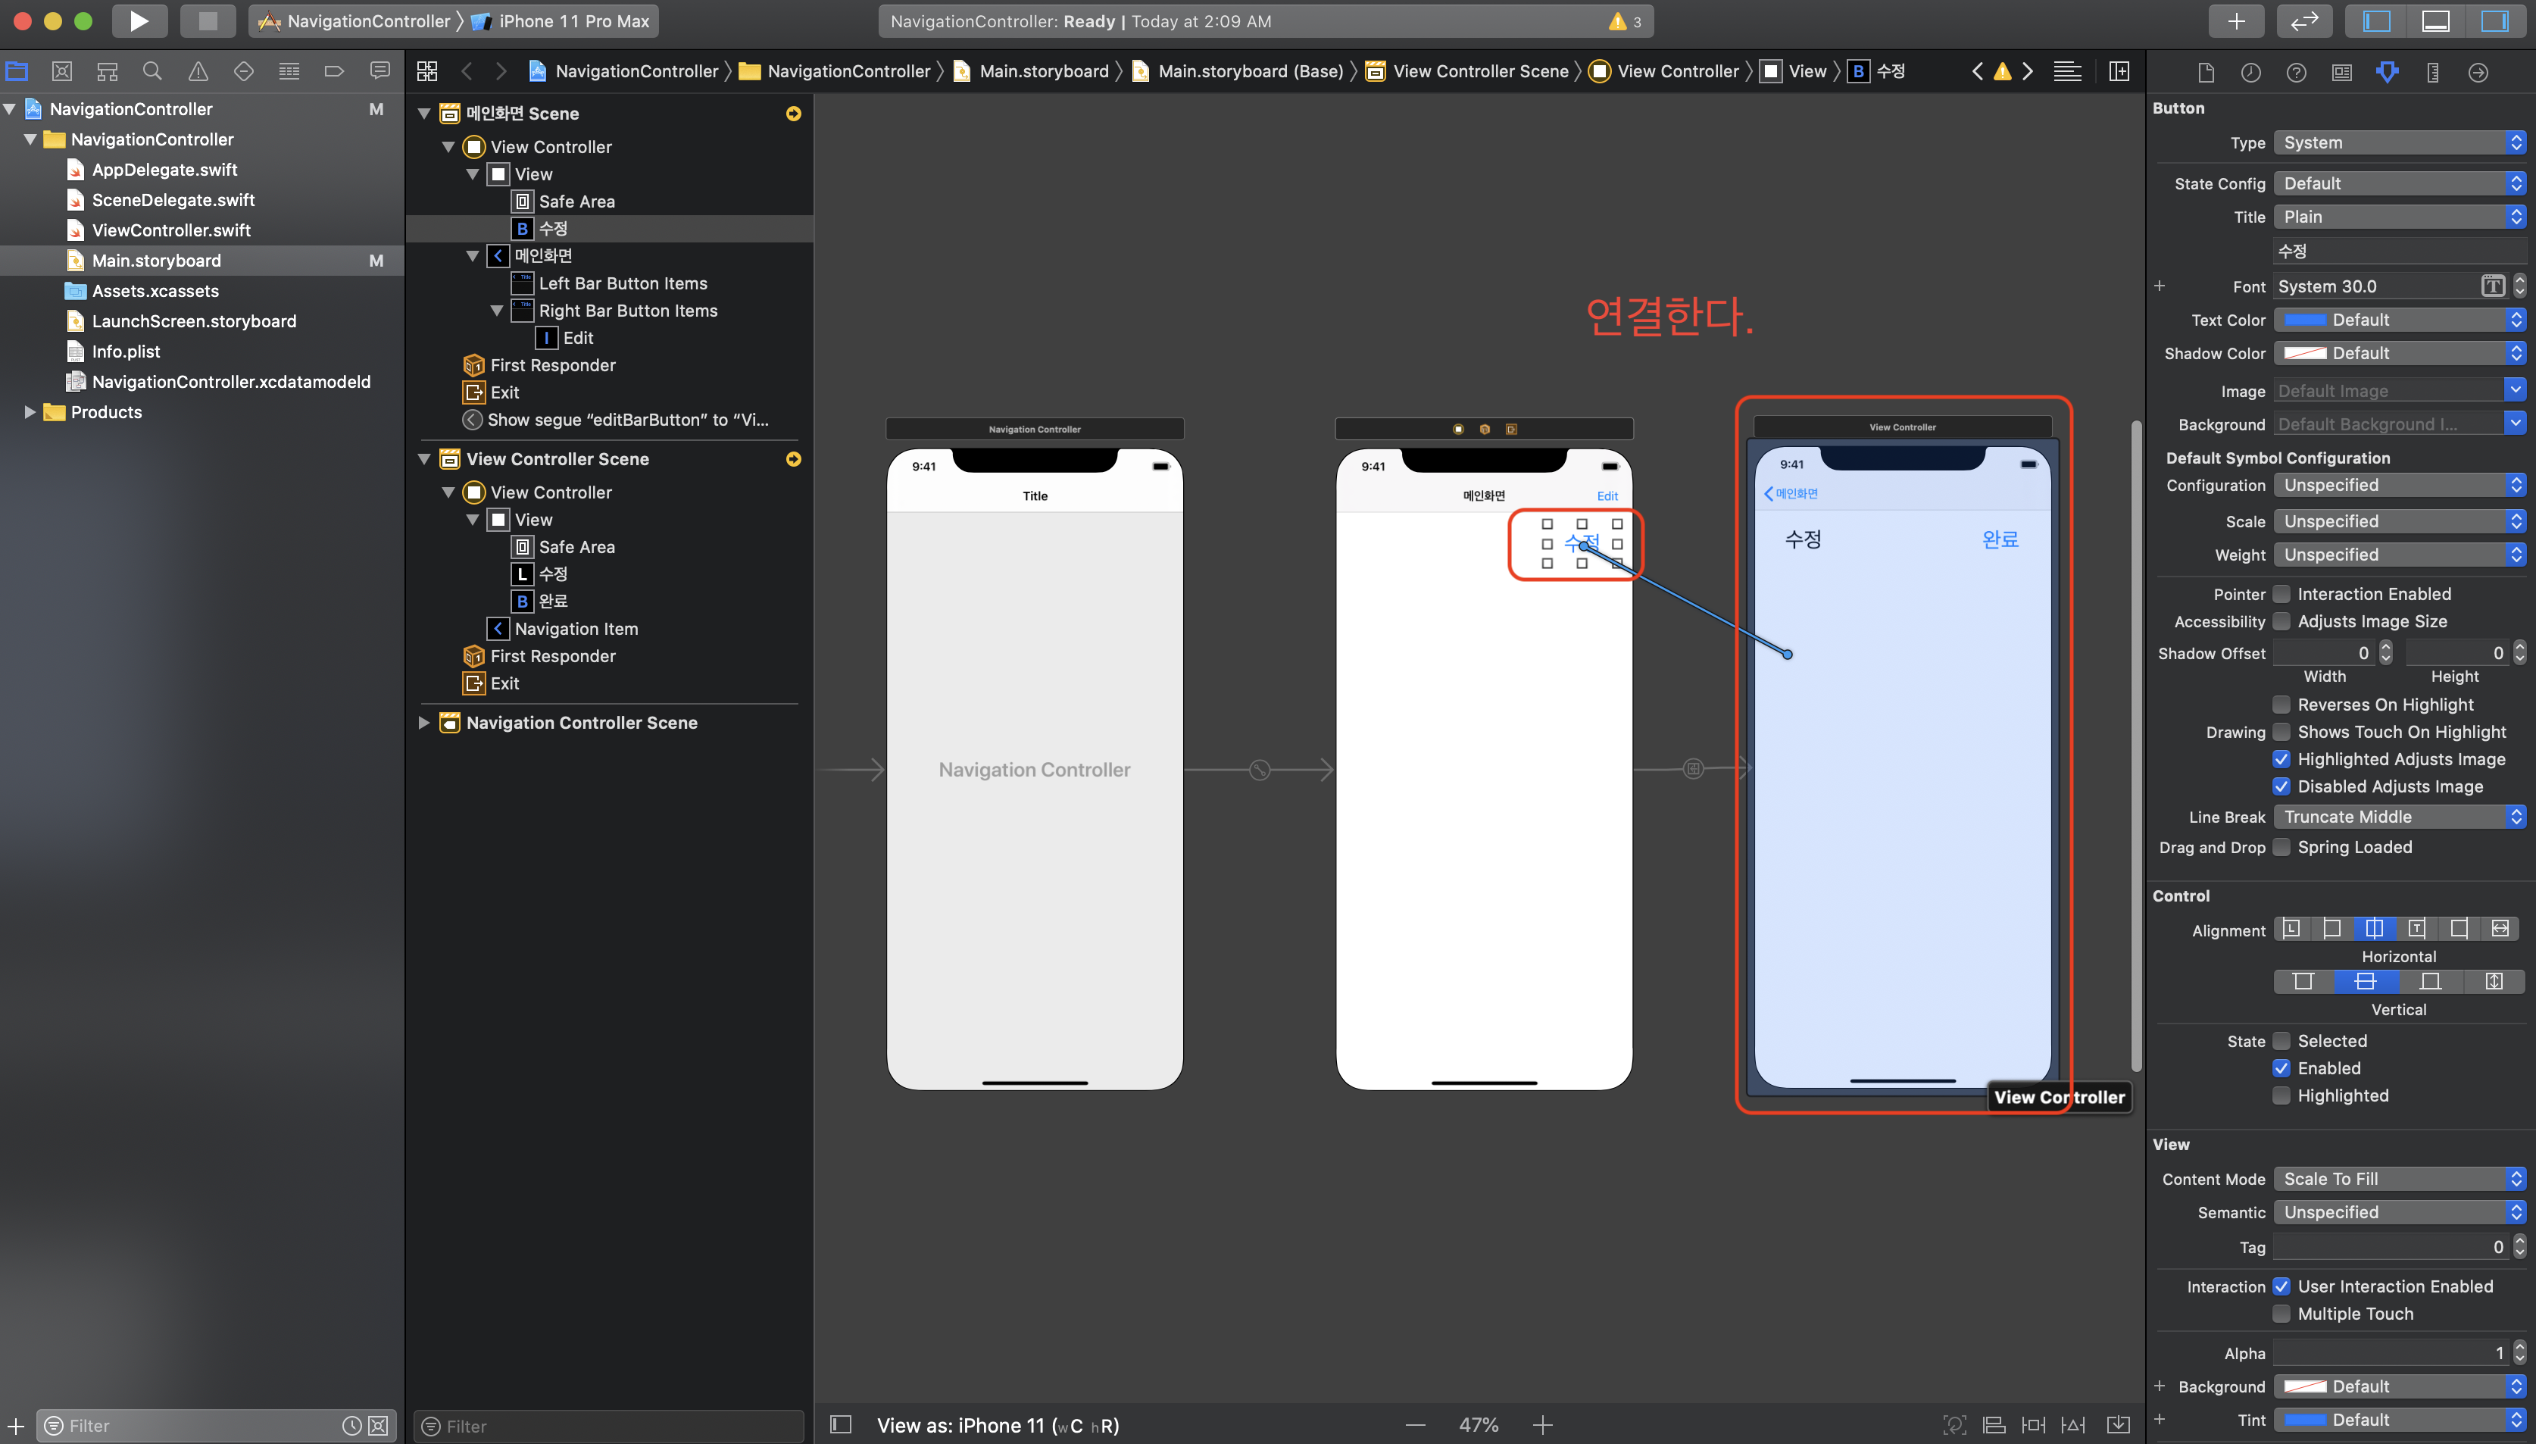Show the Find navigator magnifier icon
The height and width of the screenshot is (1444, 2536).
[151, 71]
